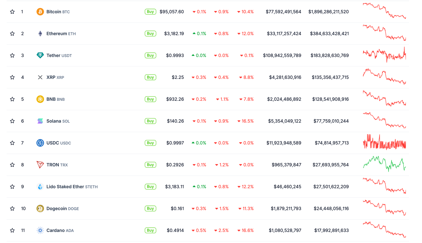Screen dimensions: 422x243
Task: Click Buy next to Dogecoin
Action: (150, 208)
